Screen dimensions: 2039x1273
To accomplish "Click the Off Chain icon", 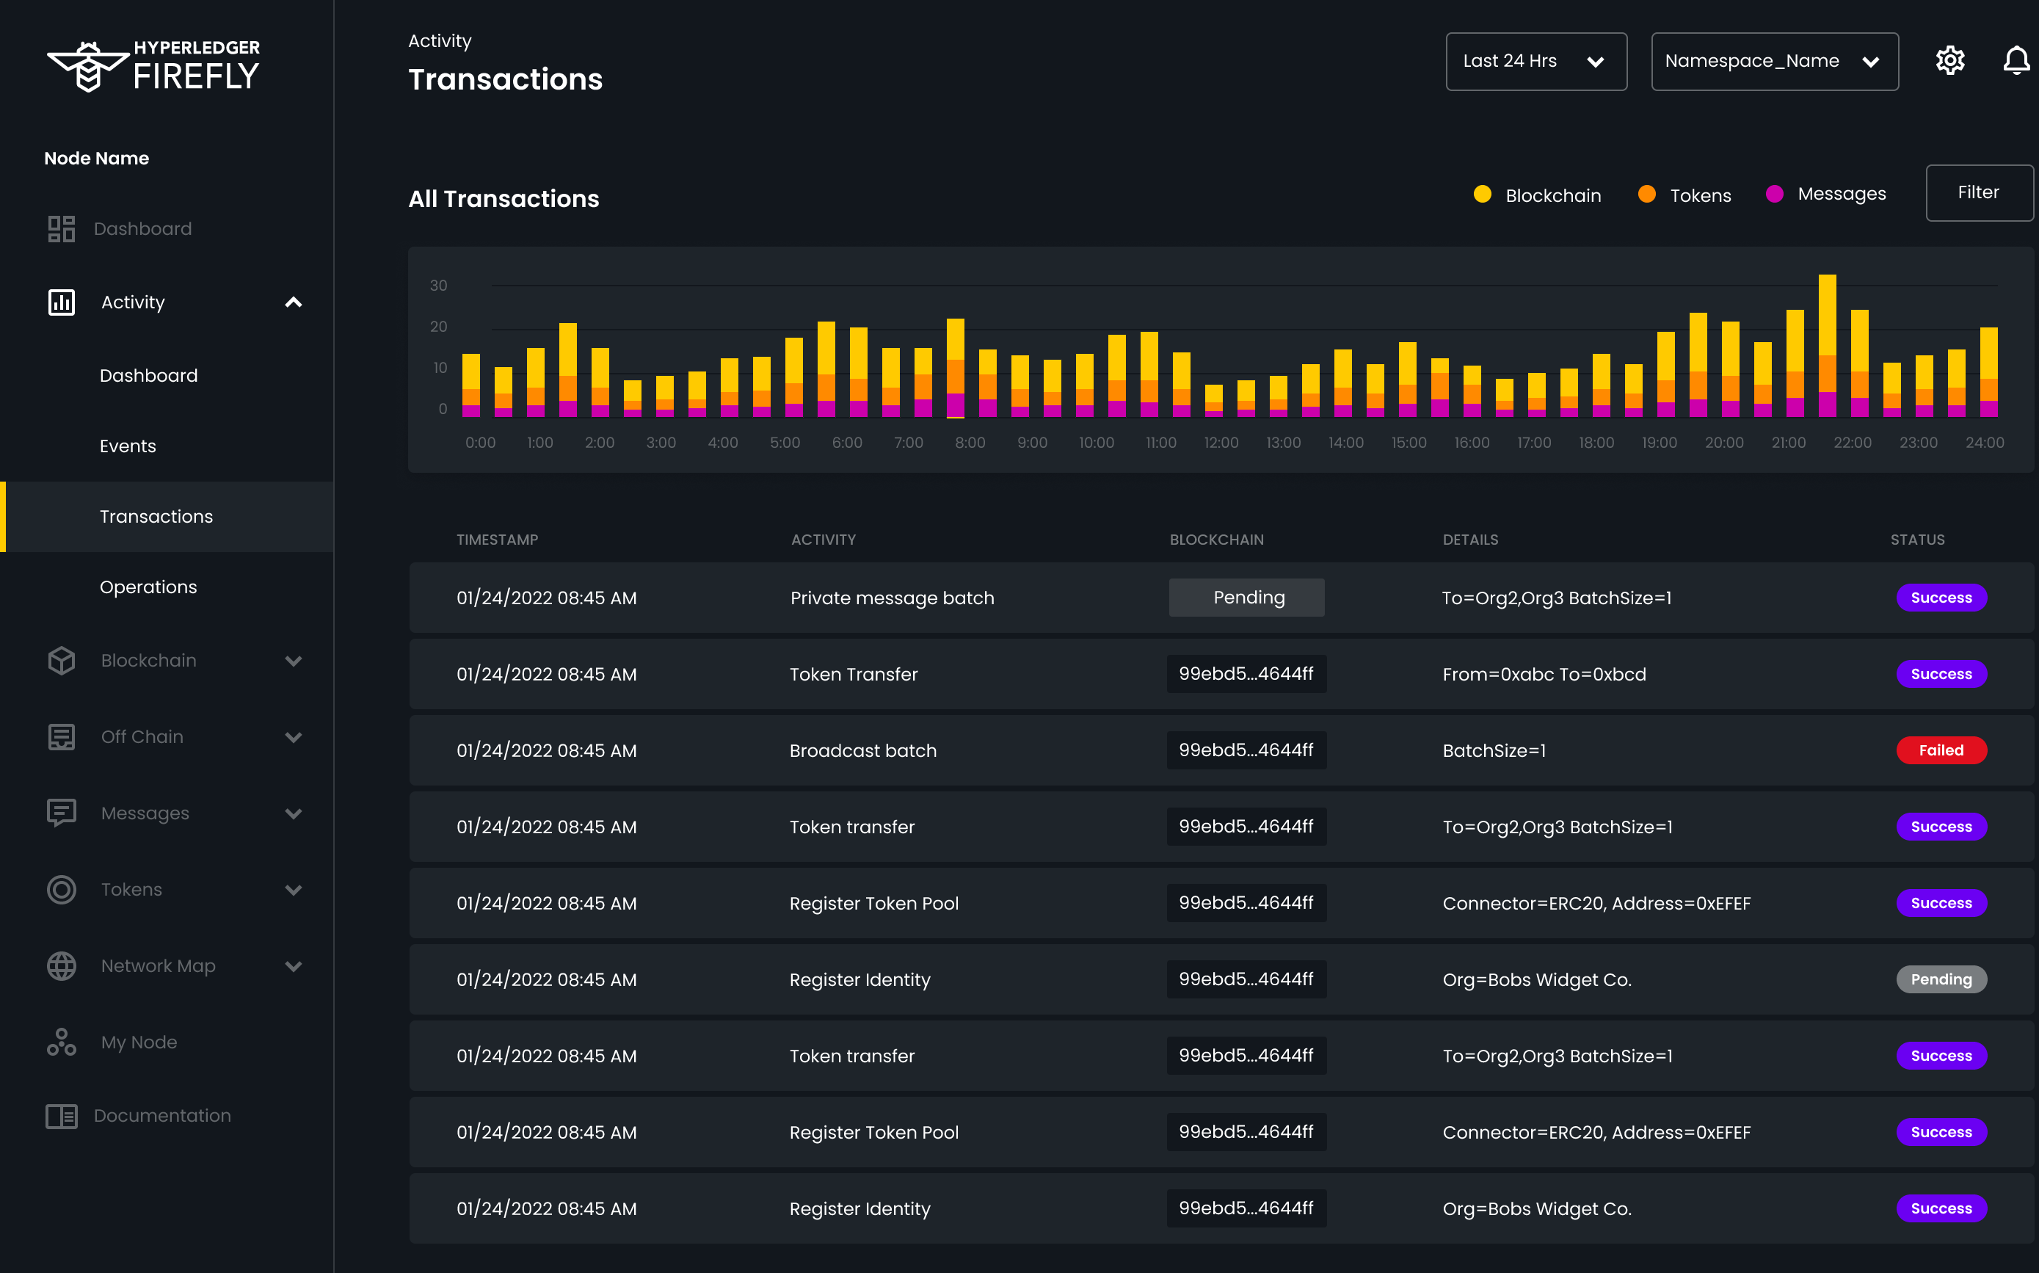I will tap(62, 736).
